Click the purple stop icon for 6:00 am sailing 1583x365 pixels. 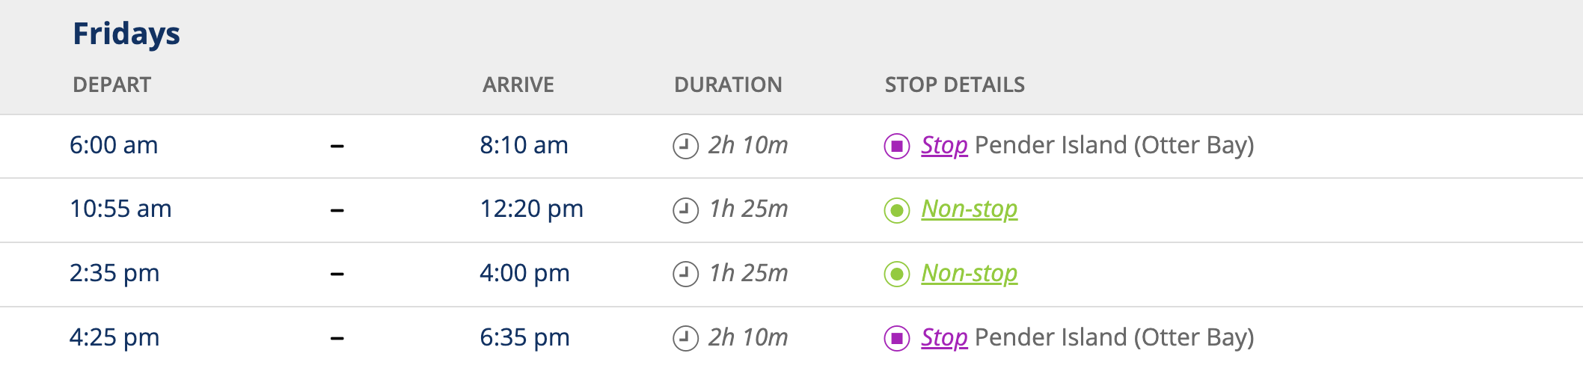896,146
